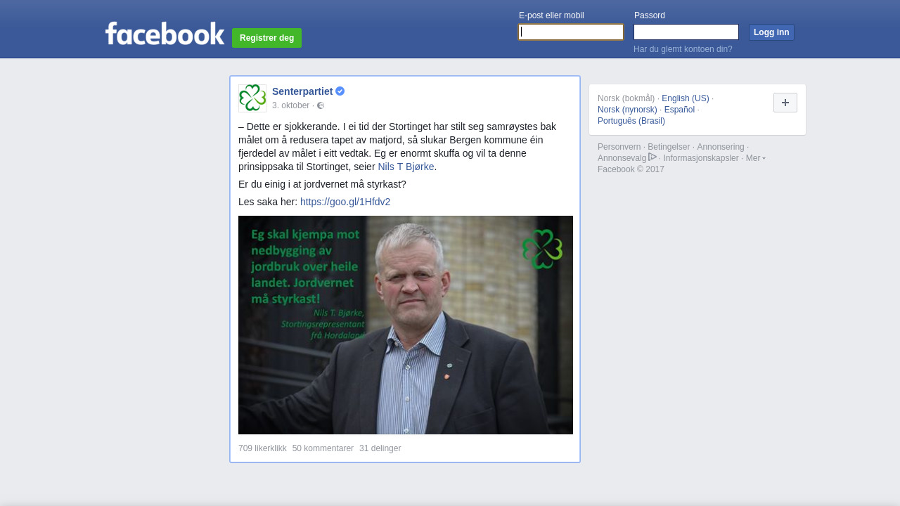Click the Logg inn button
This screenshot has height=506, width=900.
pos(771,32)
